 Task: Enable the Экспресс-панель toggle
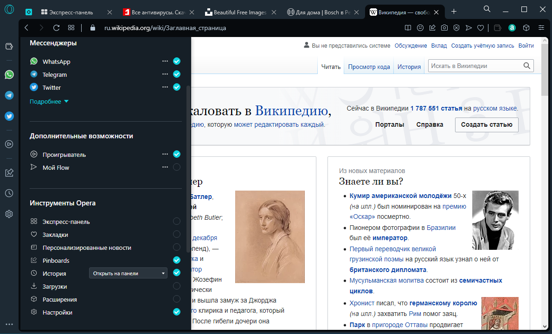coord(177,221)
